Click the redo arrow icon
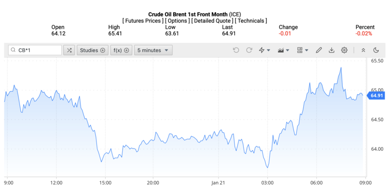390x186 pixels. [249, 50]
